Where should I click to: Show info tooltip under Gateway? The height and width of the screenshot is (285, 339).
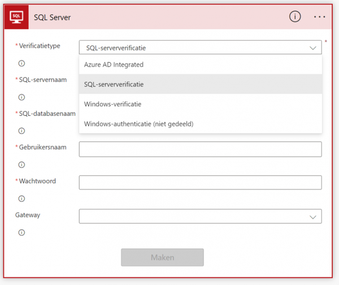click(x=21, y=232)
